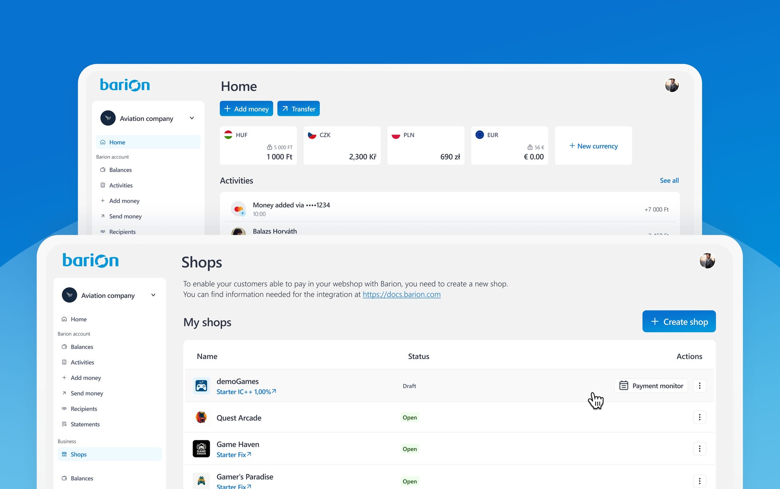Click the Barion logo in the Shops window
Image resolution: width=780 pixels, height=489 pixels.
pyautogui.click(x=90, y=260)
